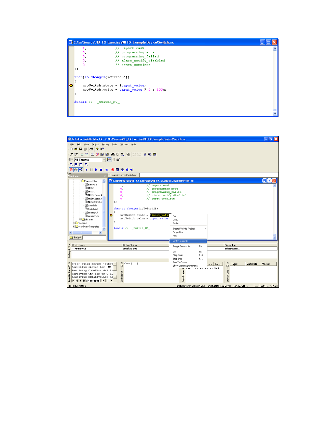Choose Show Current Statement menu item
Viewport: 326px width, 422px height.
click(188, 266)
